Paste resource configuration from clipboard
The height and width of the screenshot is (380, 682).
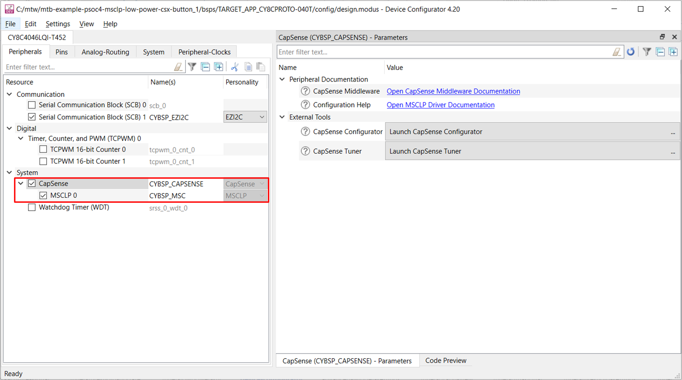coord(260,67)
